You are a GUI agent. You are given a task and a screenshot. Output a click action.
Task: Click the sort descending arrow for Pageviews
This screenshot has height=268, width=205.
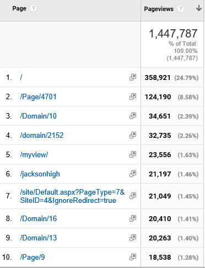[198, 8]
